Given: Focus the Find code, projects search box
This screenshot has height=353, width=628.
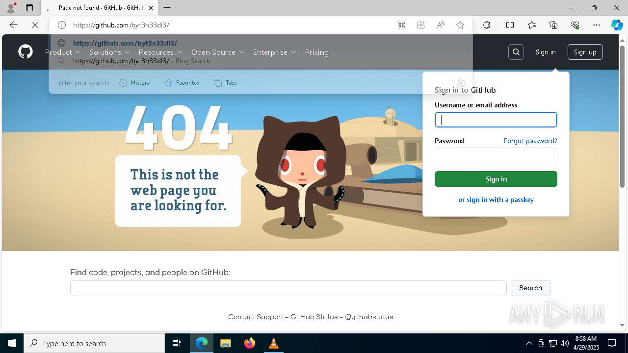Looking at the screenshot, I should click(288, 288).
